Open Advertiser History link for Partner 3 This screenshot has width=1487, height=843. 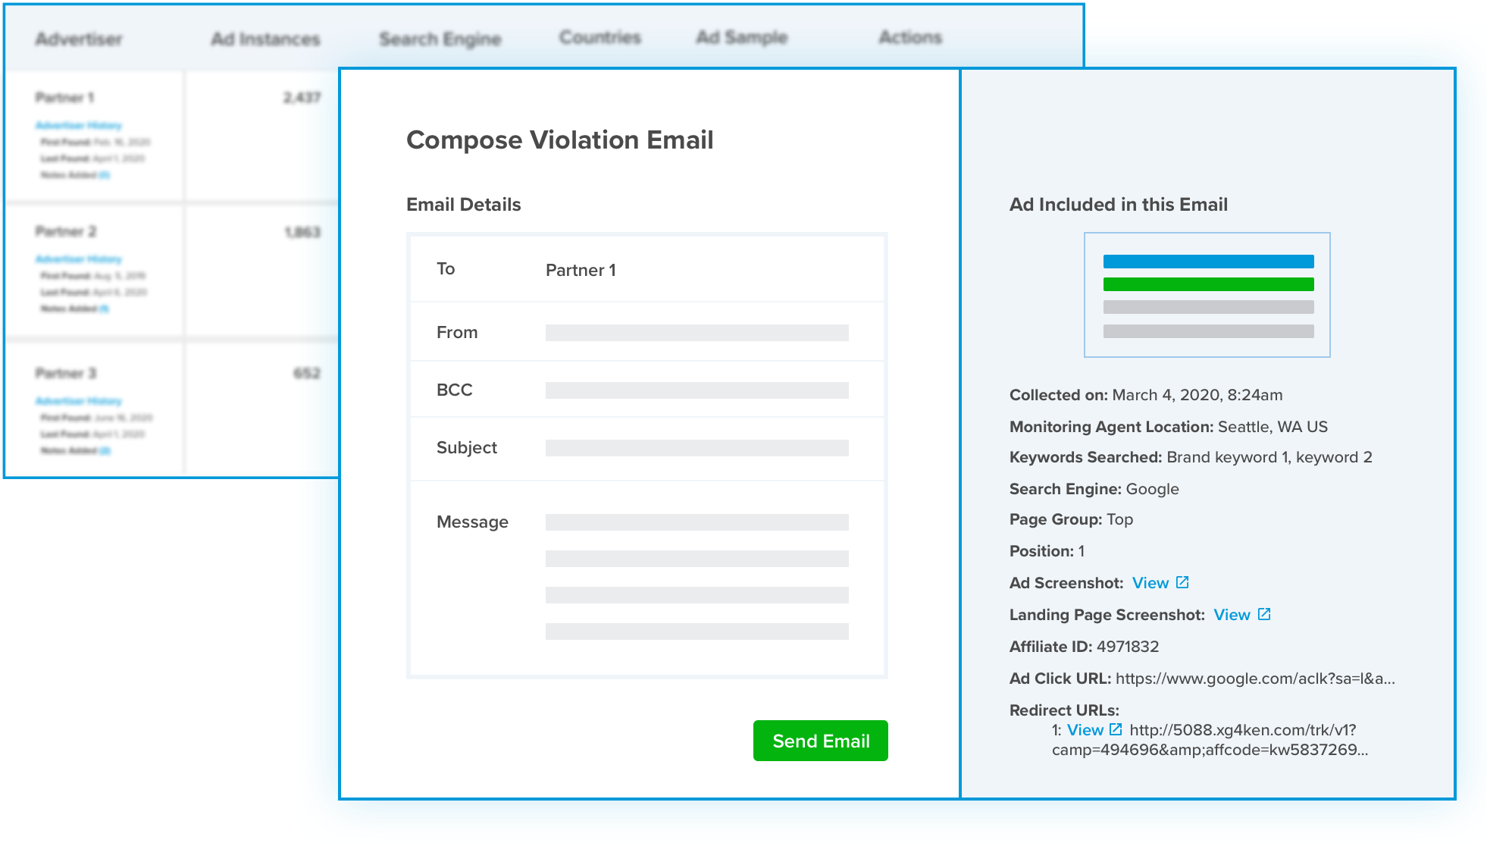[x=78, y=400]
